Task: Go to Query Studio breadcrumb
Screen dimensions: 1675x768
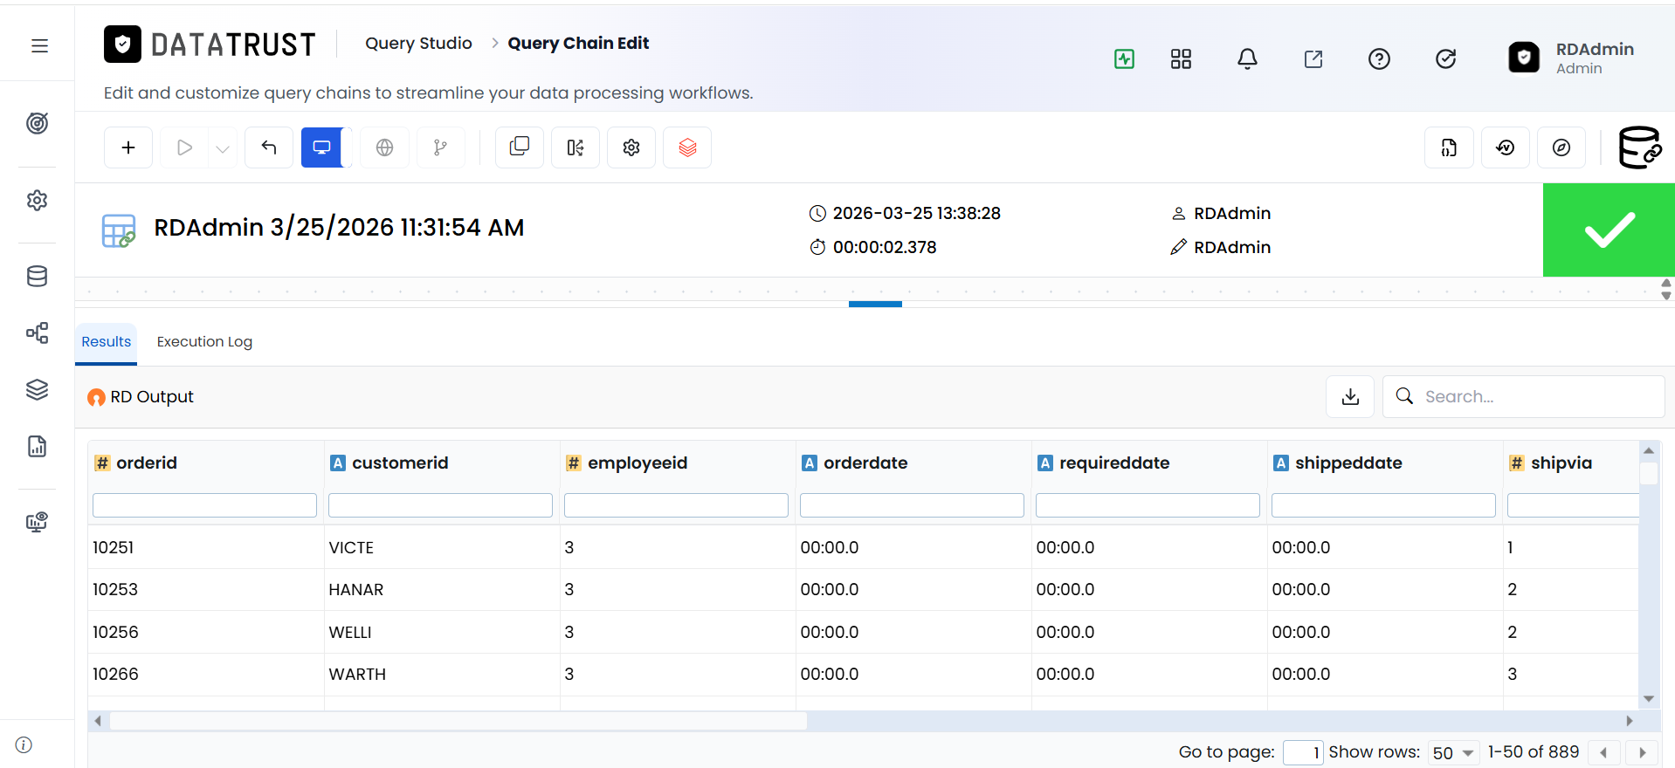Action: click(x=418, y=43)
